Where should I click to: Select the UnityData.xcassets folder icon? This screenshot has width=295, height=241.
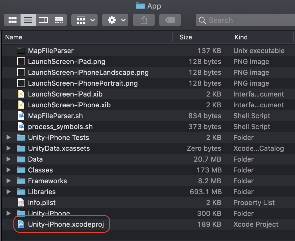21,148
